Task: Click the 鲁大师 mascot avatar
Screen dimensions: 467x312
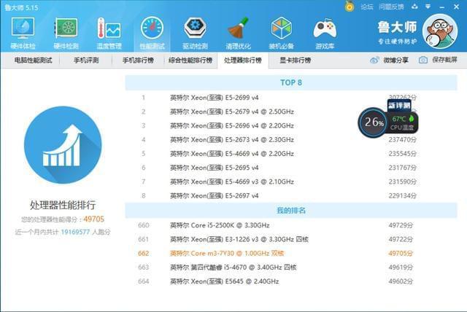Action: pos(440,31)
